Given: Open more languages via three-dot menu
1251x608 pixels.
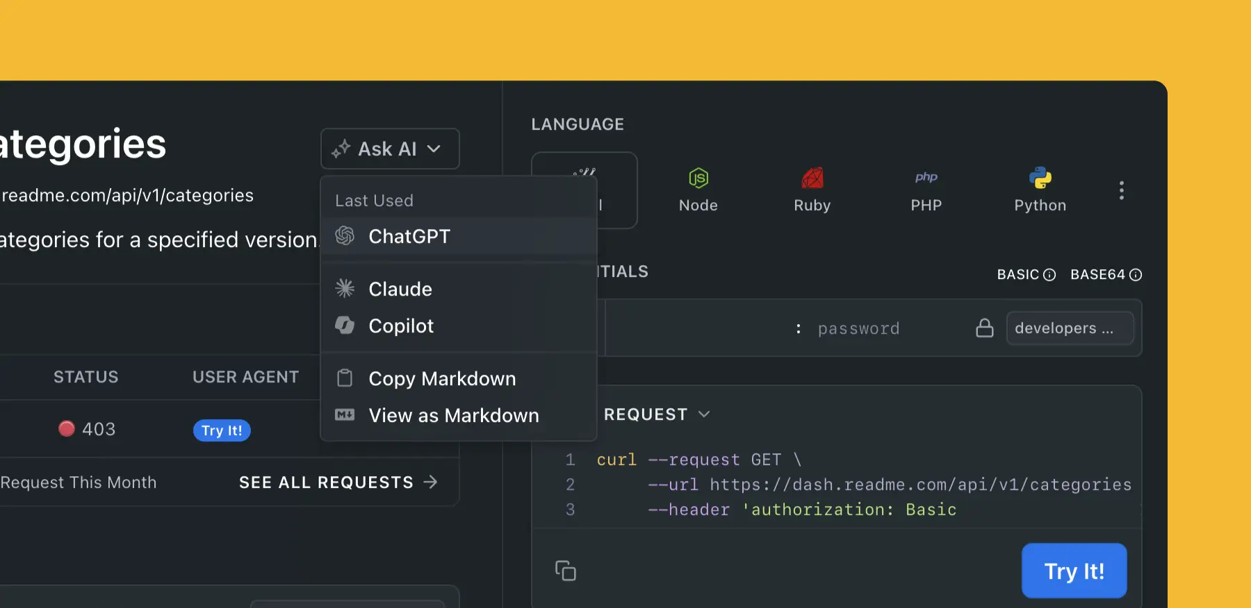Looking at the screenshot, I should [x=1121, y=190].
